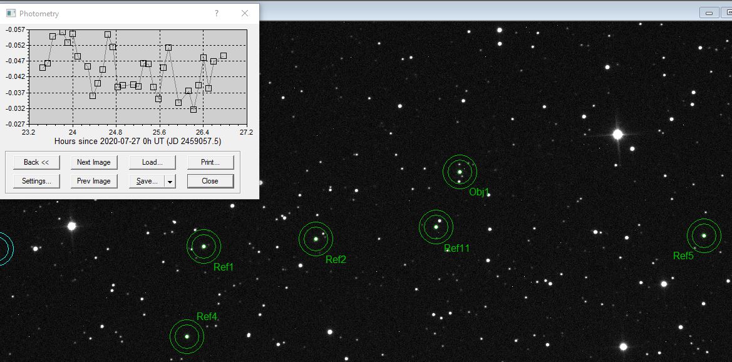Click the cyan aperture circle at left edge
This screenshot has height=362, width=732.
[x=3, y=249]
